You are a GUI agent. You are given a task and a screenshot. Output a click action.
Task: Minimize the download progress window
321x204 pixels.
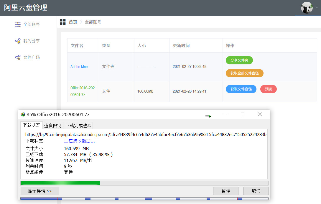[225, 114]
